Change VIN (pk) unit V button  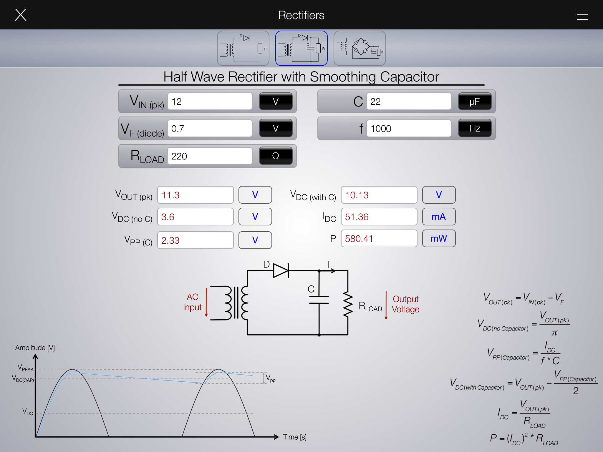(x=276, y=102)
